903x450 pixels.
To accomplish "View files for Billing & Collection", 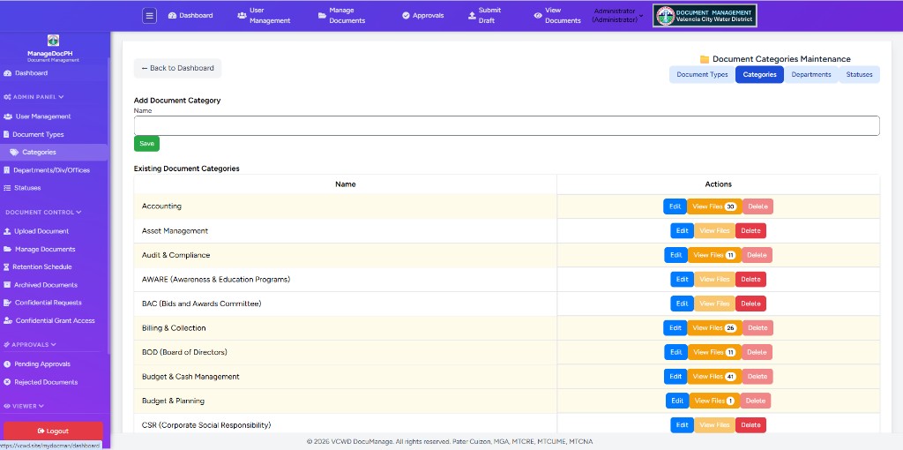I will (714, 328).
